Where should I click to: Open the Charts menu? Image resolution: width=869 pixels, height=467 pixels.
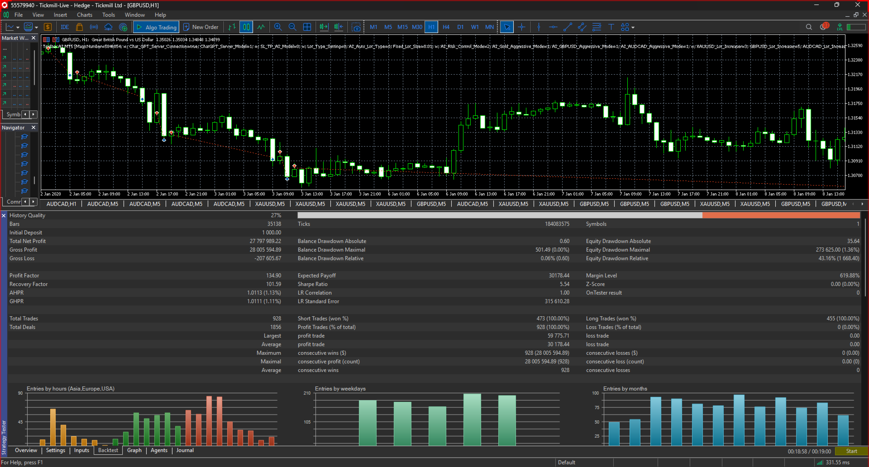point(84,15)
